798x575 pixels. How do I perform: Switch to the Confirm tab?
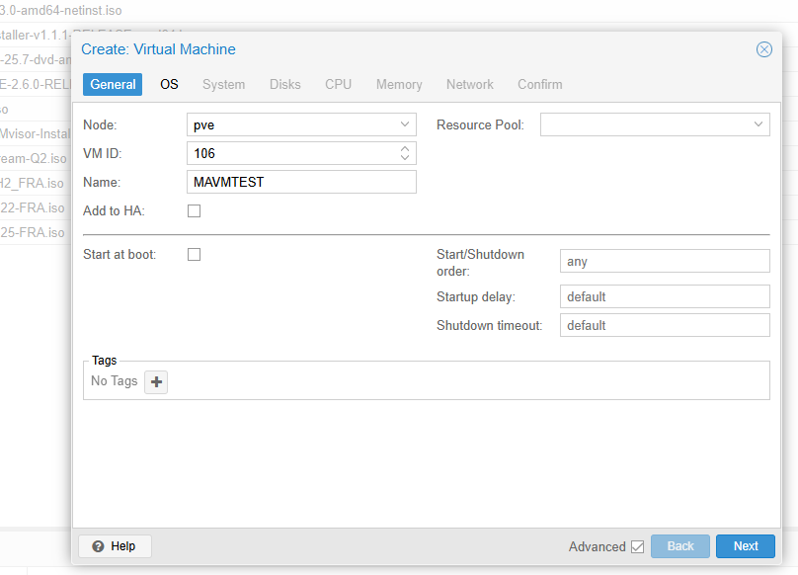point(539,85)
